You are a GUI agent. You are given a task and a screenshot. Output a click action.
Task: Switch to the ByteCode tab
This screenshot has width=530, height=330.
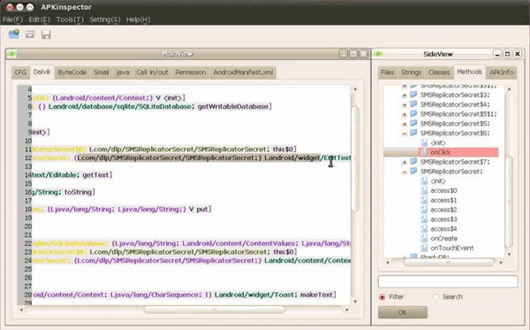[x=72, y=73]
